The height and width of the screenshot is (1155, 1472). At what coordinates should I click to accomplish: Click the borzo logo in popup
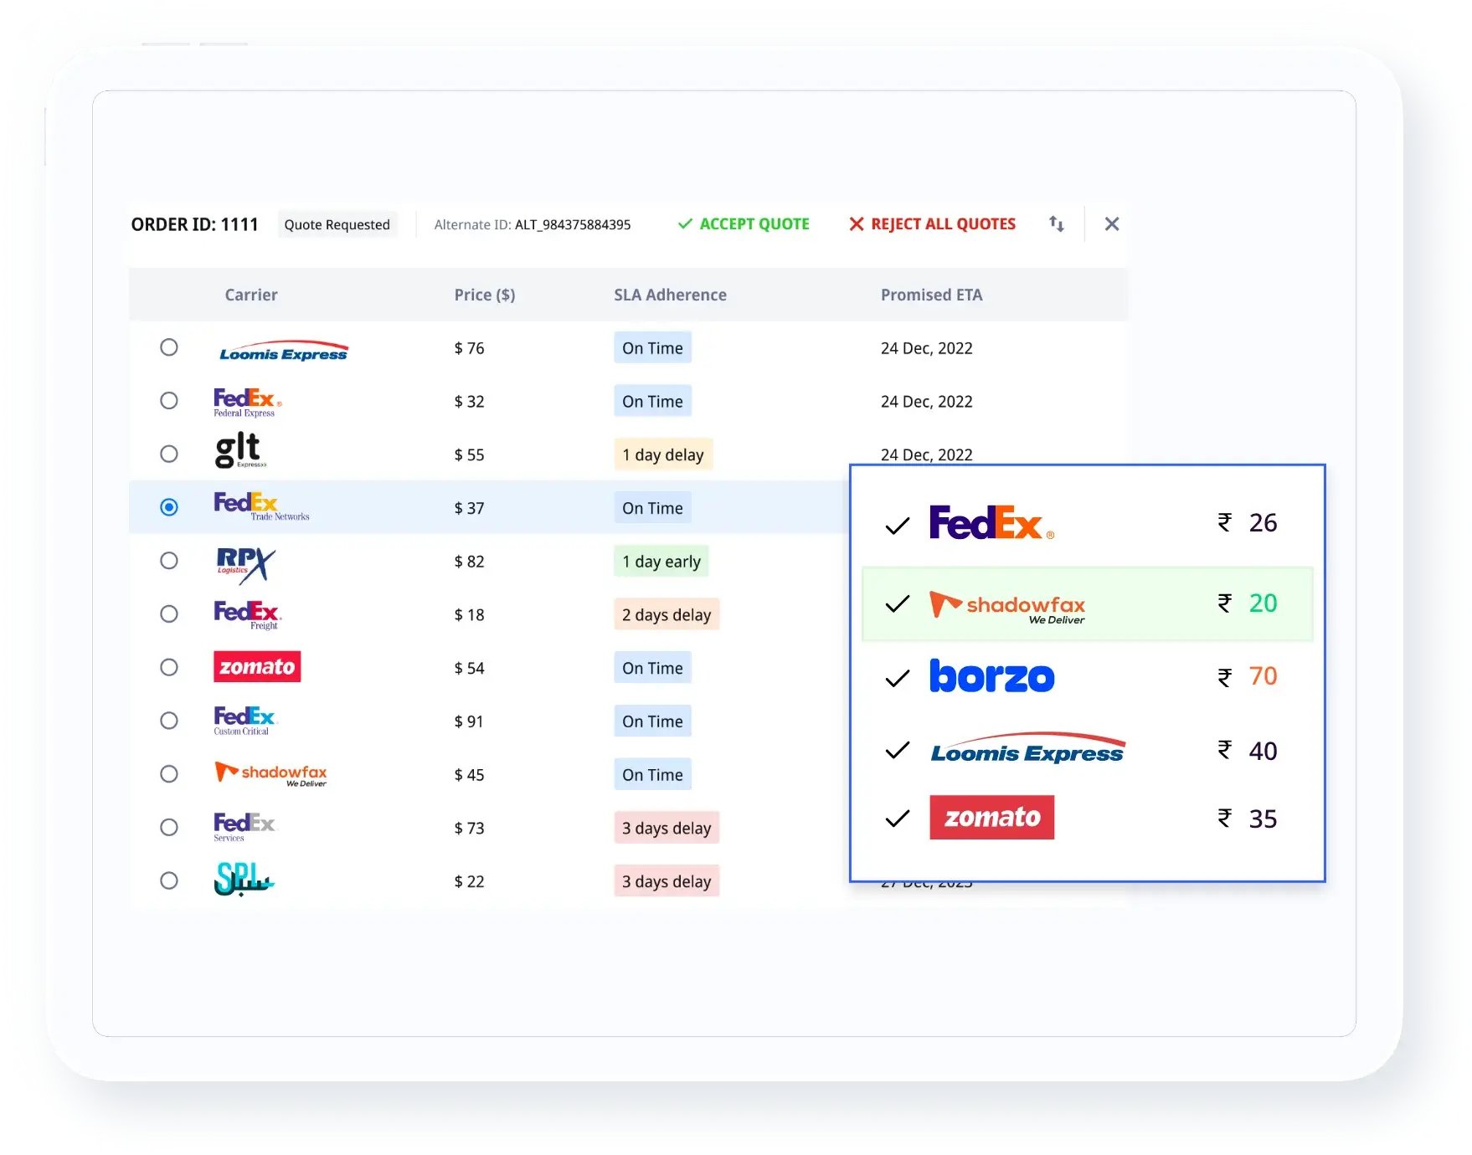coord(991,676)
